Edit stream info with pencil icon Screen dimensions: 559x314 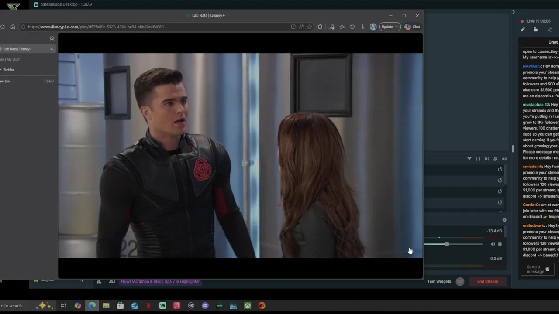[523, 30]
